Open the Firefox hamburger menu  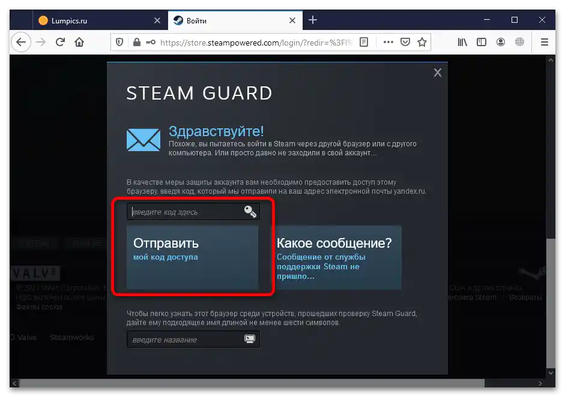tap(545, 42)
